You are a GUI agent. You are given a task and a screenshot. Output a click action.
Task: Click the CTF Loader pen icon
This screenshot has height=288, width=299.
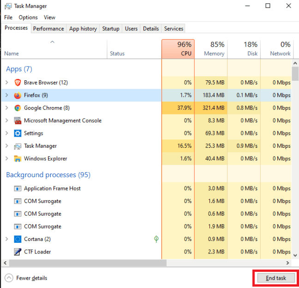(x=18, y=252)
